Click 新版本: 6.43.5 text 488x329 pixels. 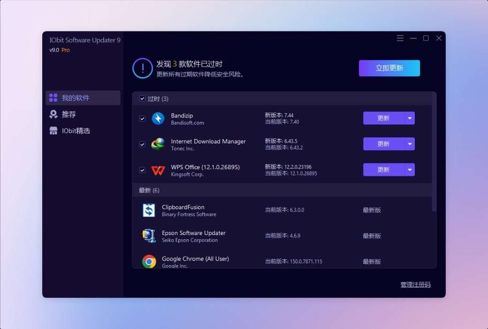(281, 141)
